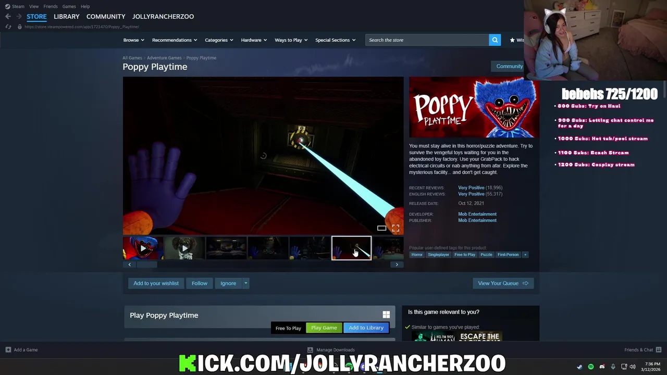Open fullscreen view of the screenshot
Screen dimensions: 667x375
point(396,228)
